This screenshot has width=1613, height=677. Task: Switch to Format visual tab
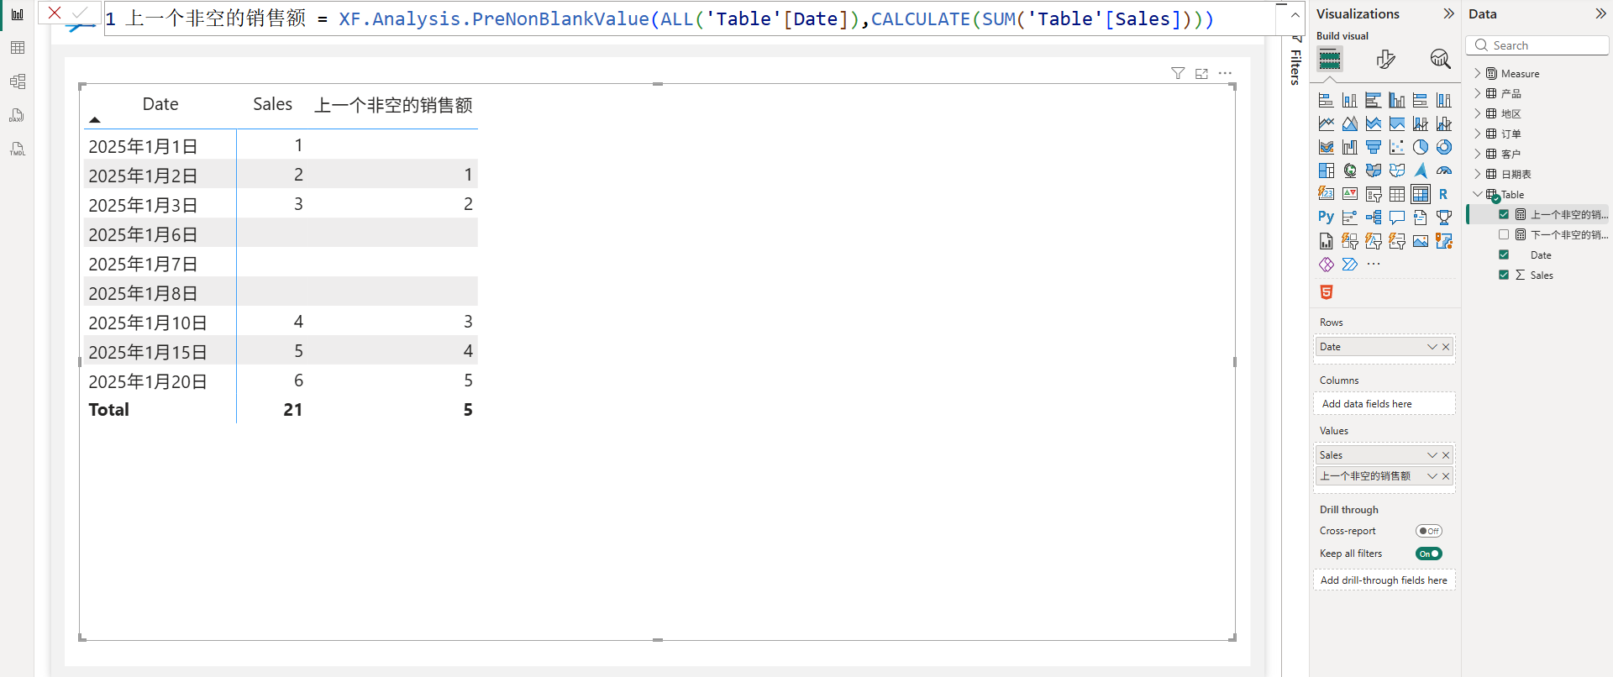[1385, 59]
